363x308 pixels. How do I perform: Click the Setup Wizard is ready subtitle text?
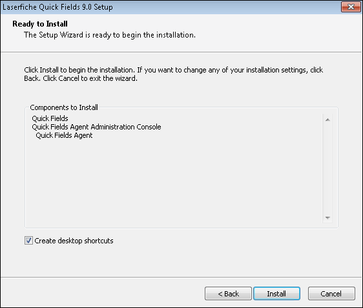[x=110, y=35]
